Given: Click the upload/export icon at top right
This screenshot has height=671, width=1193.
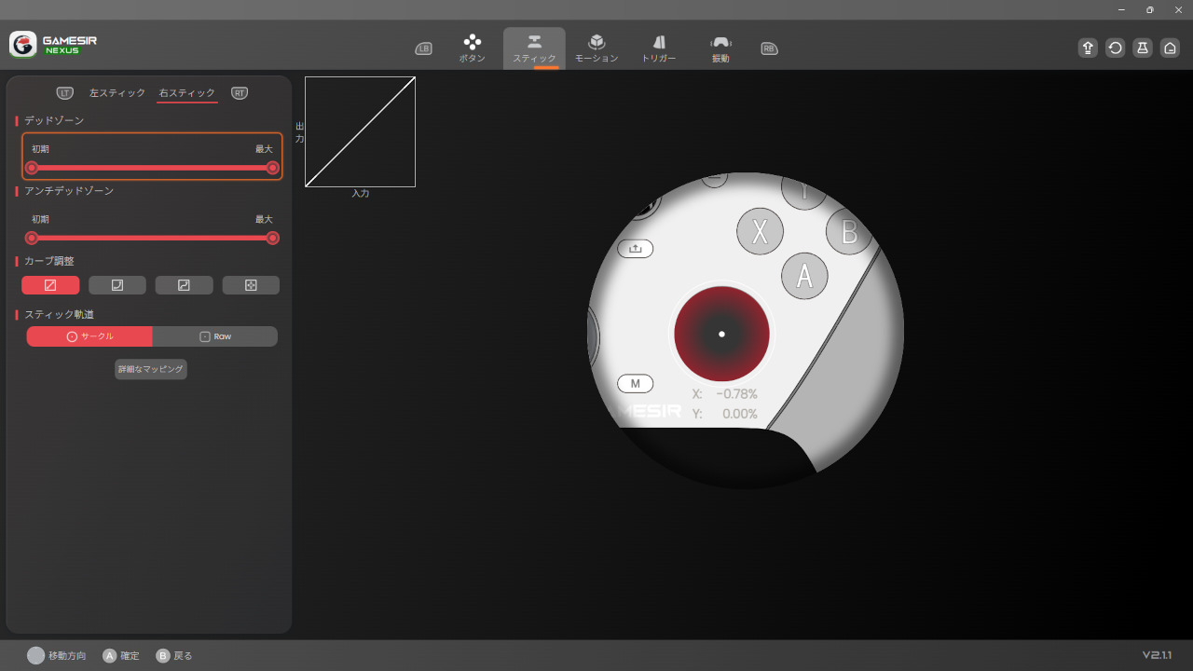Looking at the screenshot, I should tap(1088, 48).
